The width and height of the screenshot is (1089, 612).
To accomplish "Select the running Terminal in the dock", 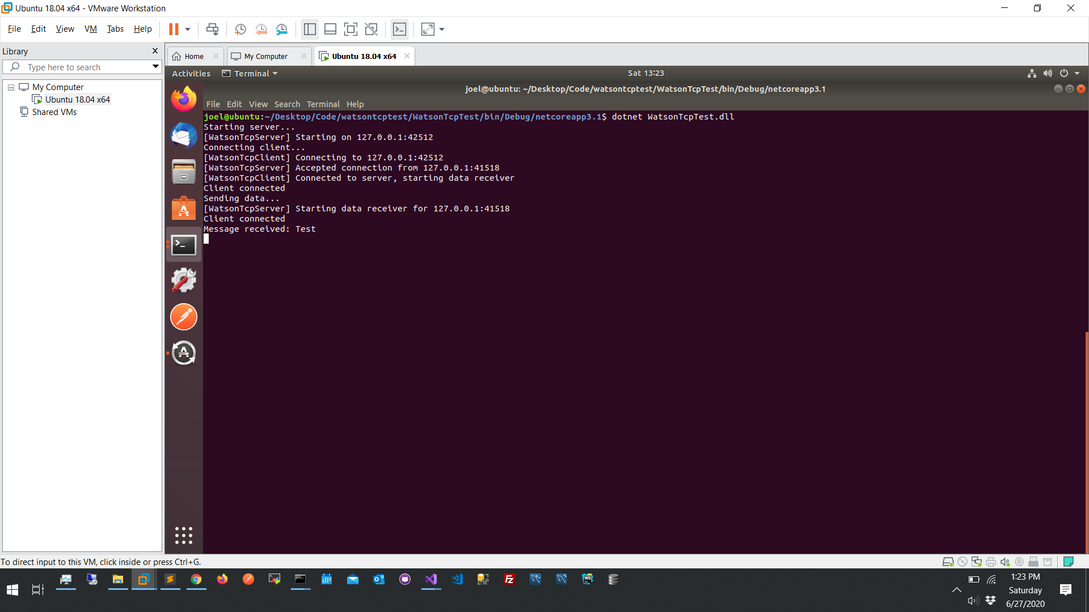I will pos(183,244).
